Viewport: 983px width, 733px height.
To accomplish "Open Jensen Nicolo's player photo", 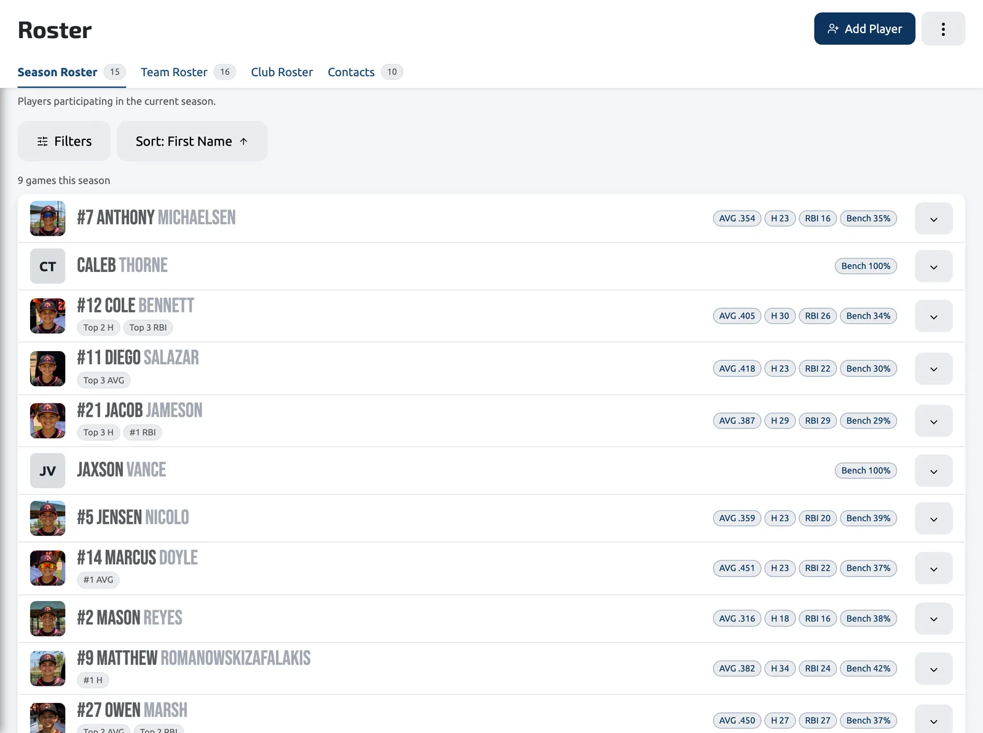I will tap(47, 518).
